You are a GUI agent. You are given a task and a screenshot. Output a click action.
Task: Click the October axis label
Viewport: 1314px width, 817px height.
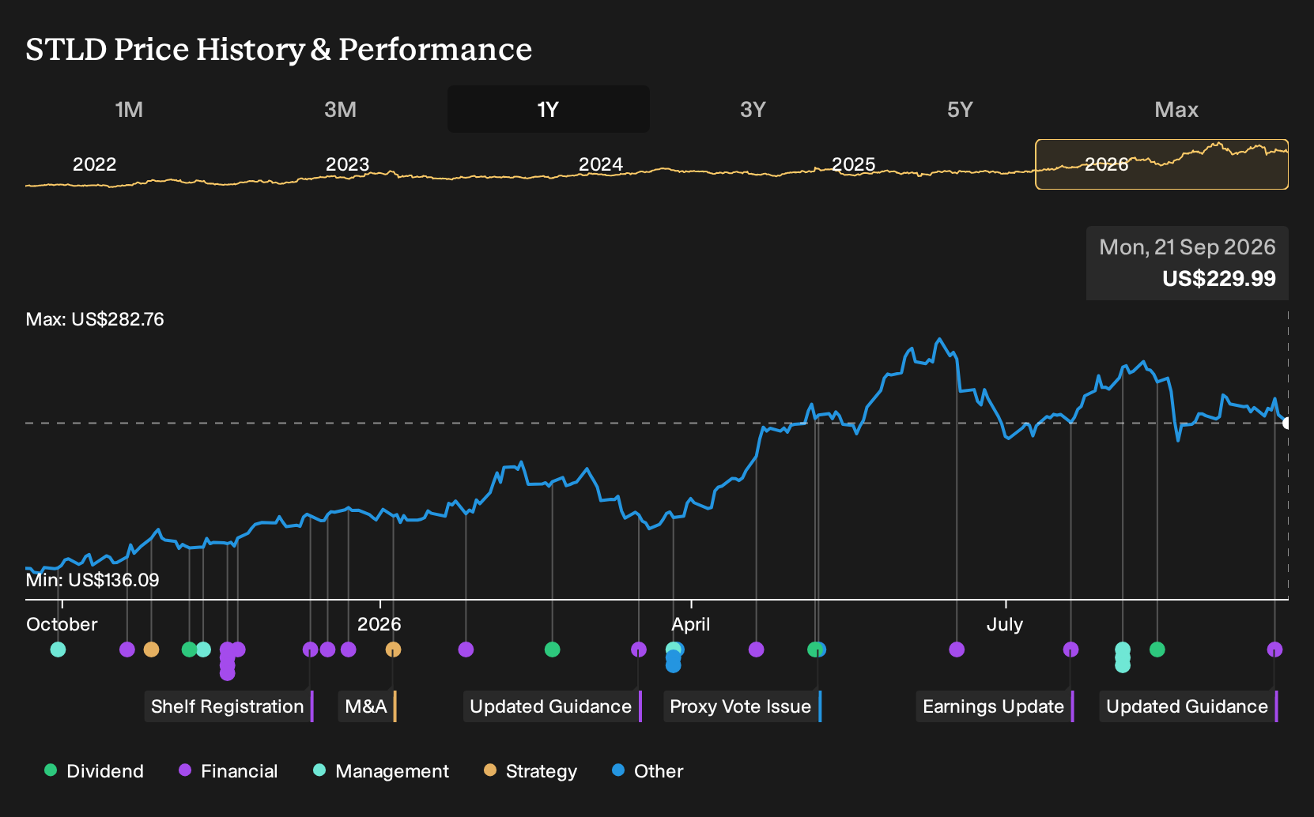pyautogui.click(x=62, y=624)
